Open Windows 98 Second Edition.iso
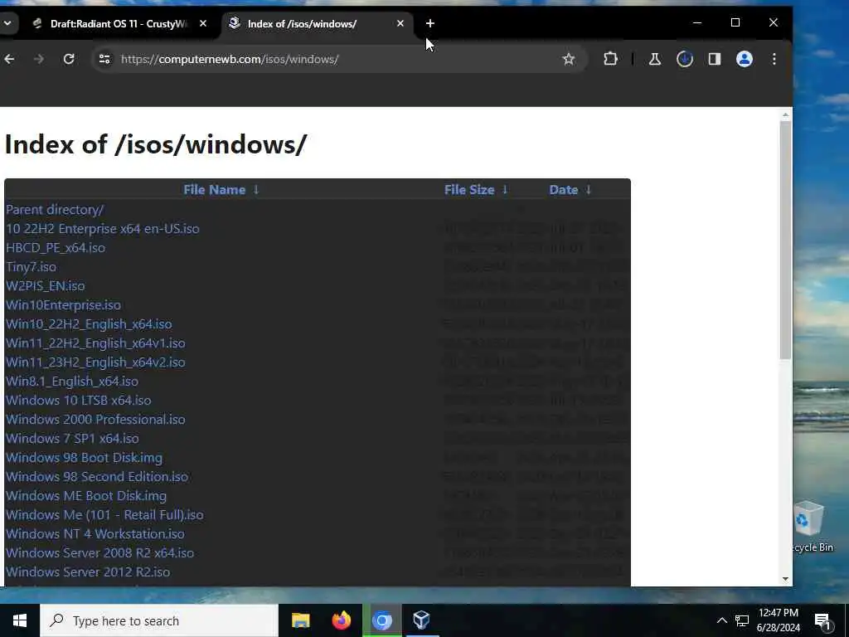This screenshot has height=637, width=849. (97, 477)
